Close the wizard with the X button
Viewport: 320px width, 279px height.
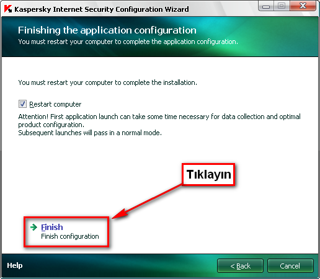[x=303, y=6]
